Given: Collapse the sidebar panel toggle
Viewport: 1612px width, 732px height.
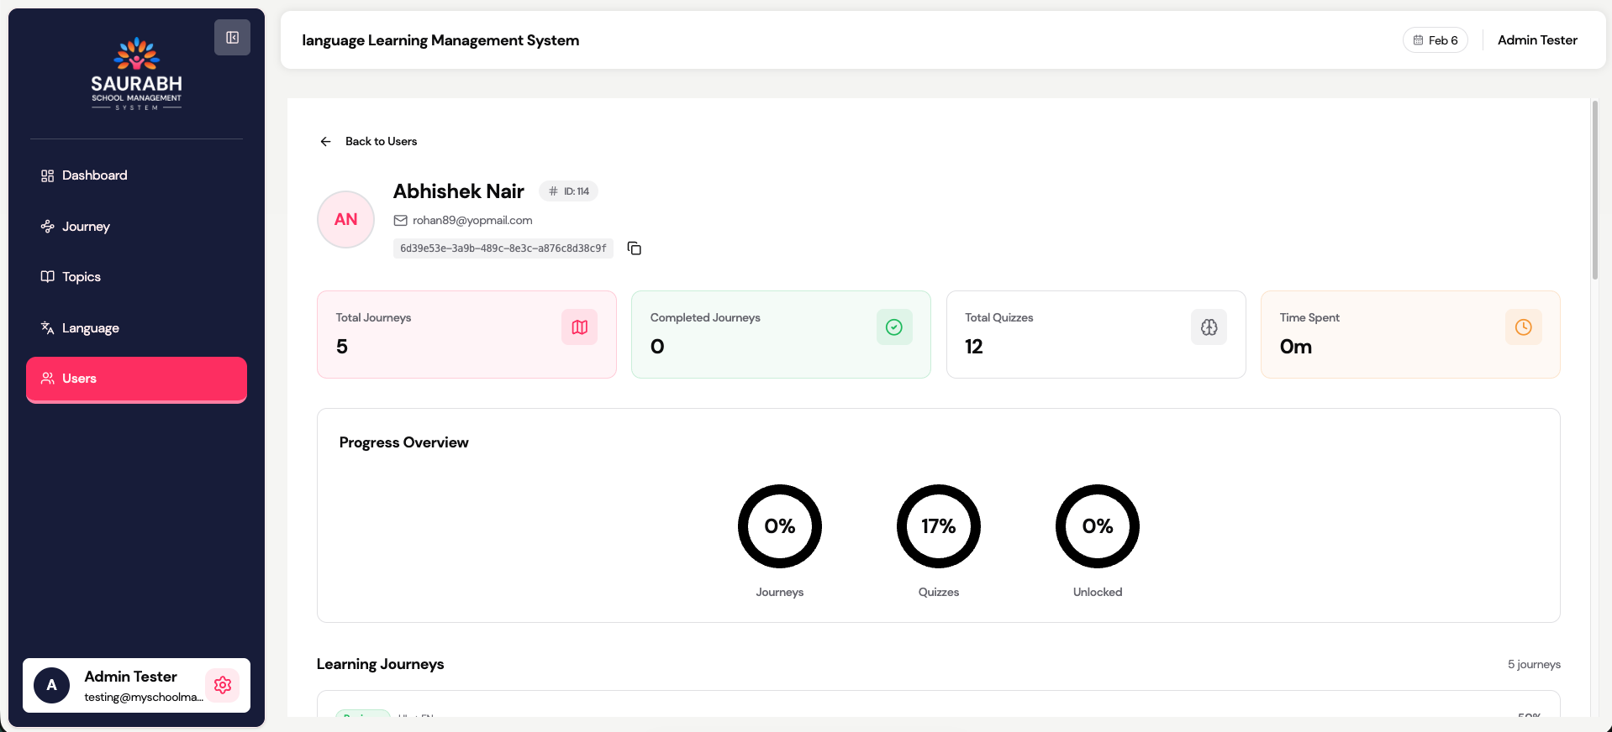Looking at the screenshot, I should [232, 38].
